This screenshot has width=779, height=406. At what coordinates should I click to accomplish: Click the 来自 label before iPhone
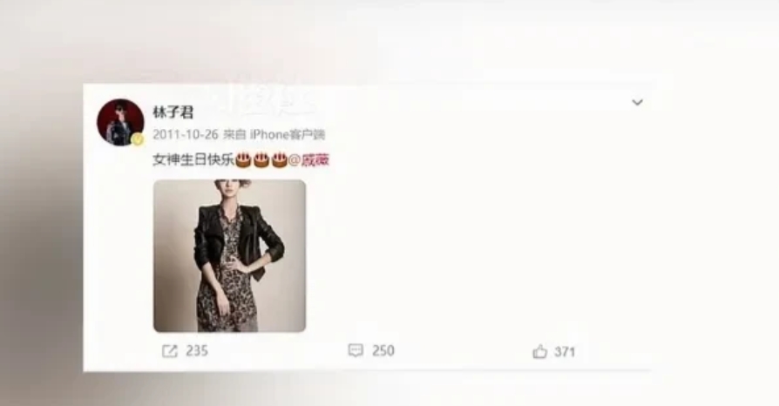pos(234,135)
